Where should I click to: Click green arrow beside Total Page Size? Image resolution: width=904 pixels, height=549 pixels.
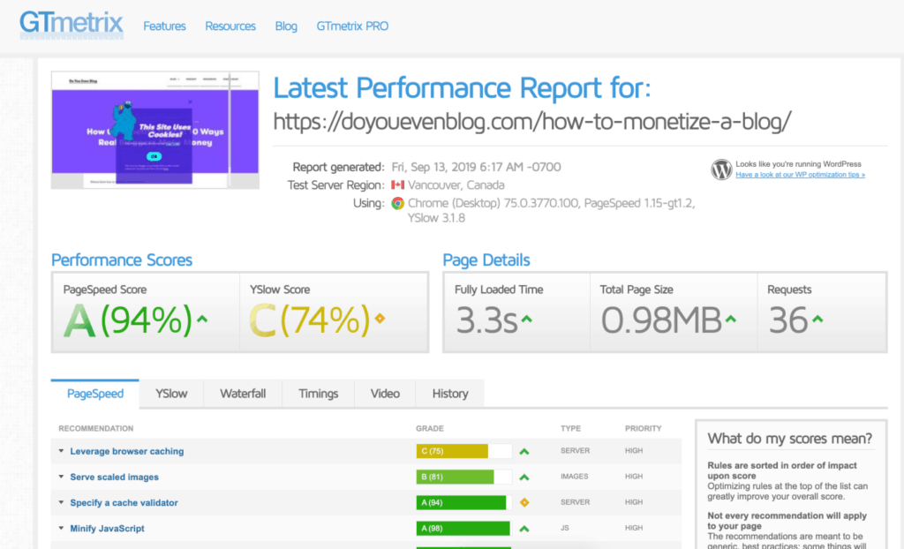[x=730, y=319]
